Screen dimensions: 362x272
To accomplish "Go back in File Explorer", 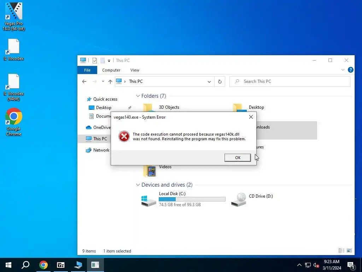I will tap(84, 81).
